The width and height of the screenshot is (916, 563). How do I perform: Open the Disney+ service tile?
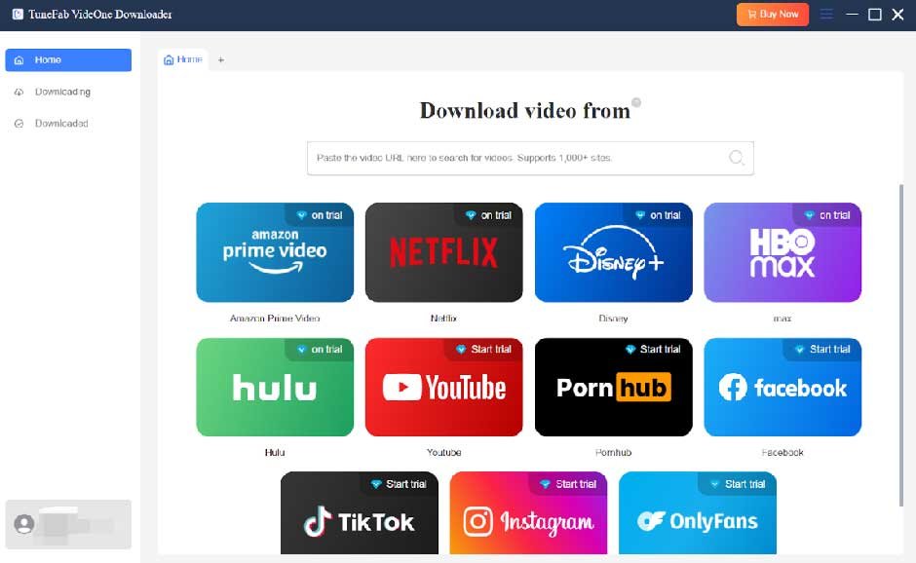(x=613, y=252)
